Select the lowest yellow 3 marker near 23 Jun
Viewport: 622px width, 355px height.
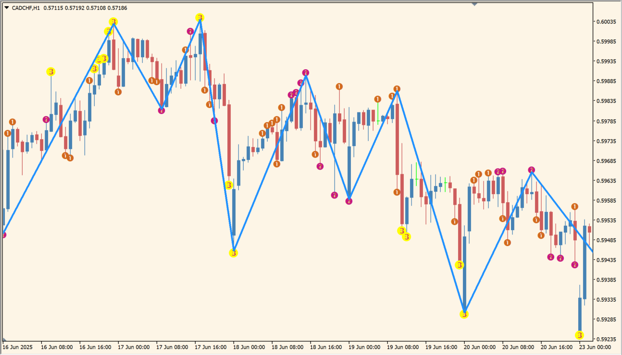tap(580, 335)
